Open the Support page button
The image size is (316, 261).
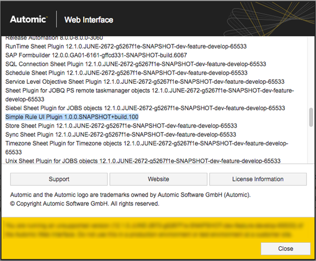point(59,179)
